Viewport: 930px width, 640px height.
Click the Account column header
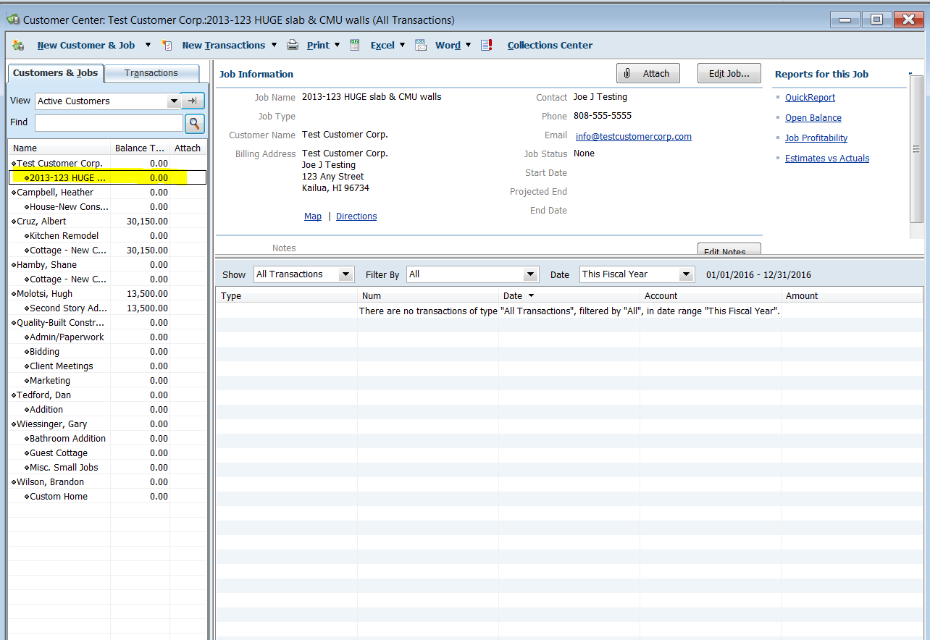[711, 296]
